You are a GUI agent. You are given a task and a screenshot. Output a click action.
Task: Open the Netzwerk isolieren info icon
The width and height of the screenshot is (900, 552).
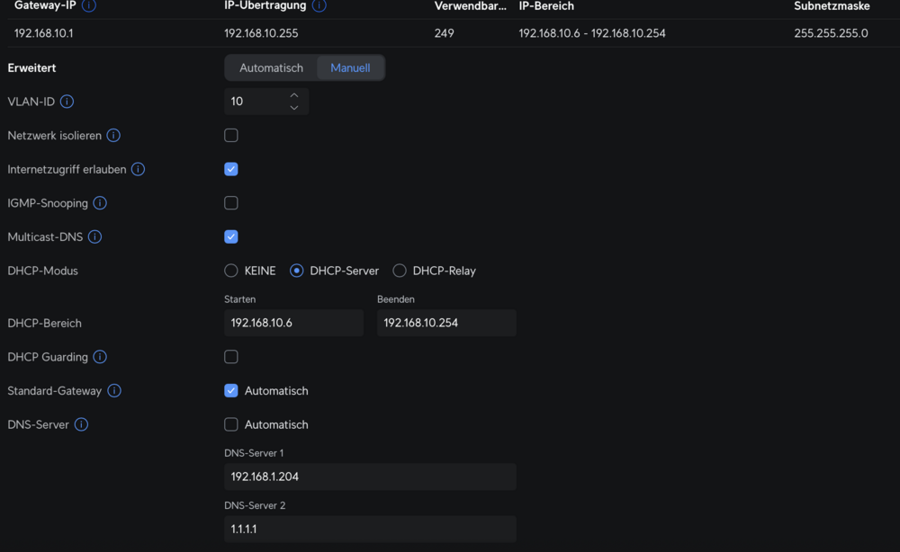tap(113, 135)
